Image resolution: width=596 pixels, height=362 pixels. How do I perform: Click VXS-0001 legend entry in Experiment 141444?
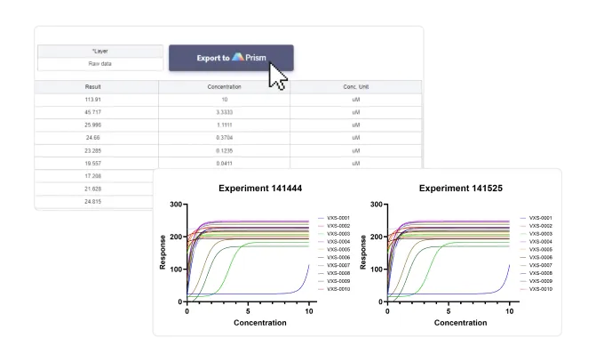tap(334, 218)
